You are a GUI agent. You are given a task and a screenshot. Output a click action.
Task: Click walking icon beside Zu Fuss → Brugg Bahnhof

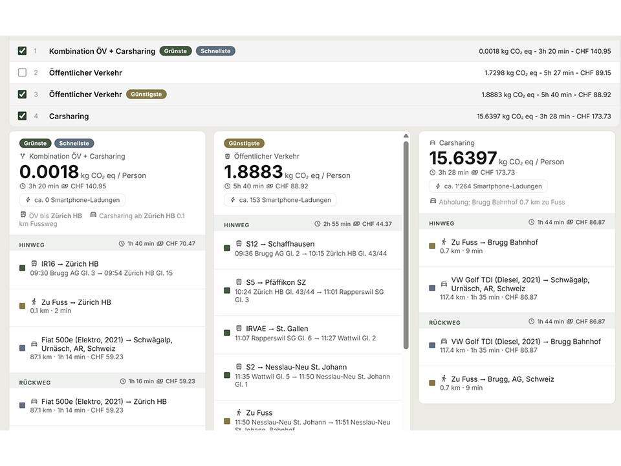(x=444, y=241)
